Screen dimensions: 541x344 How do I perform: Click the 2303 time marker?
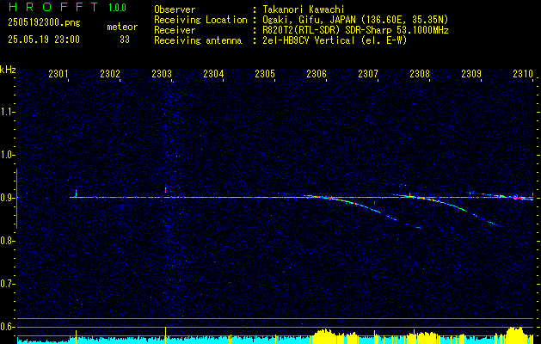point(162,73)
